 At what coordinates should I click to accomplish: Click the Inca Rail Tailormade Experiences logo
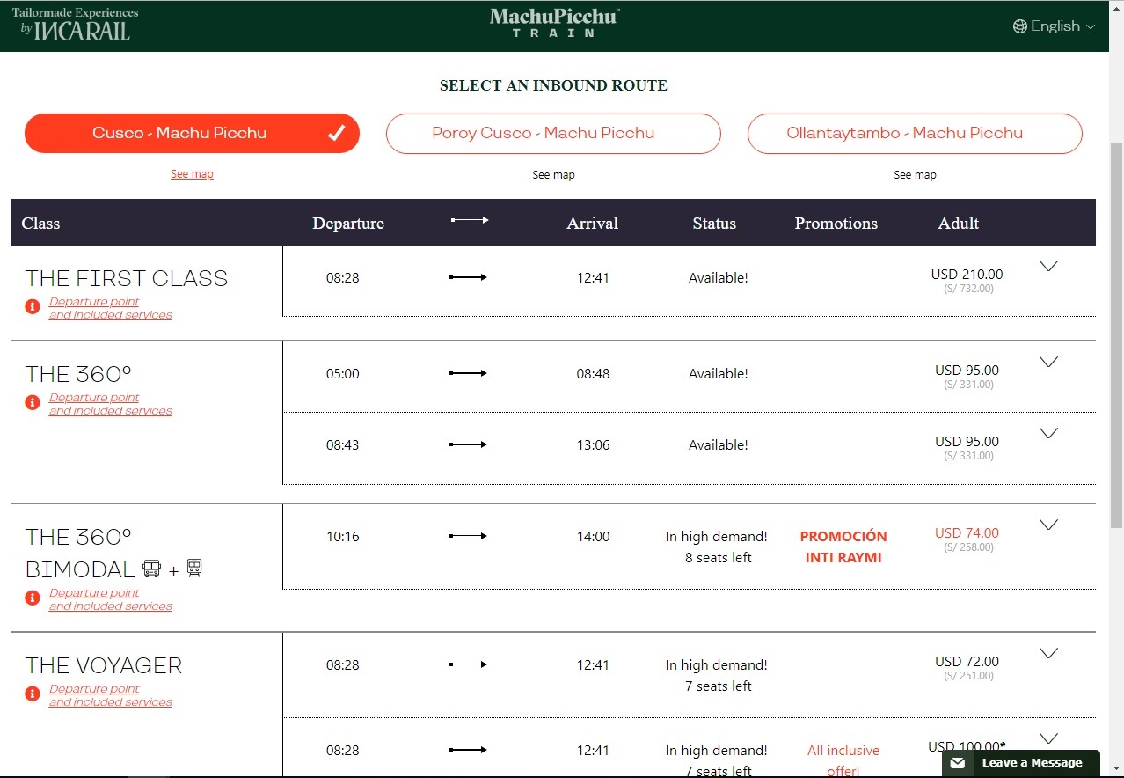(75, 25)
